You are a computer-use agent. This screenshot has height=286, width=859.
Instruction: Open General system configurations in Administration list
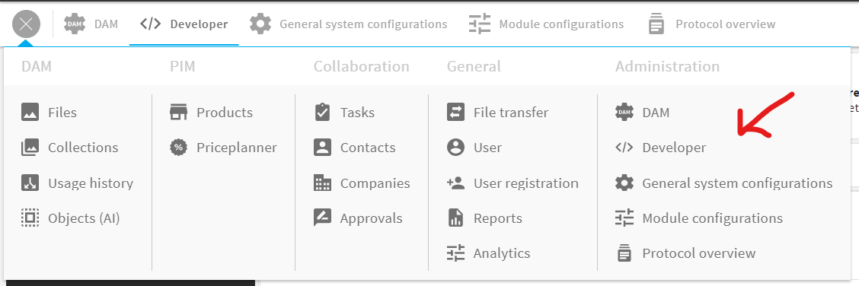737,183
